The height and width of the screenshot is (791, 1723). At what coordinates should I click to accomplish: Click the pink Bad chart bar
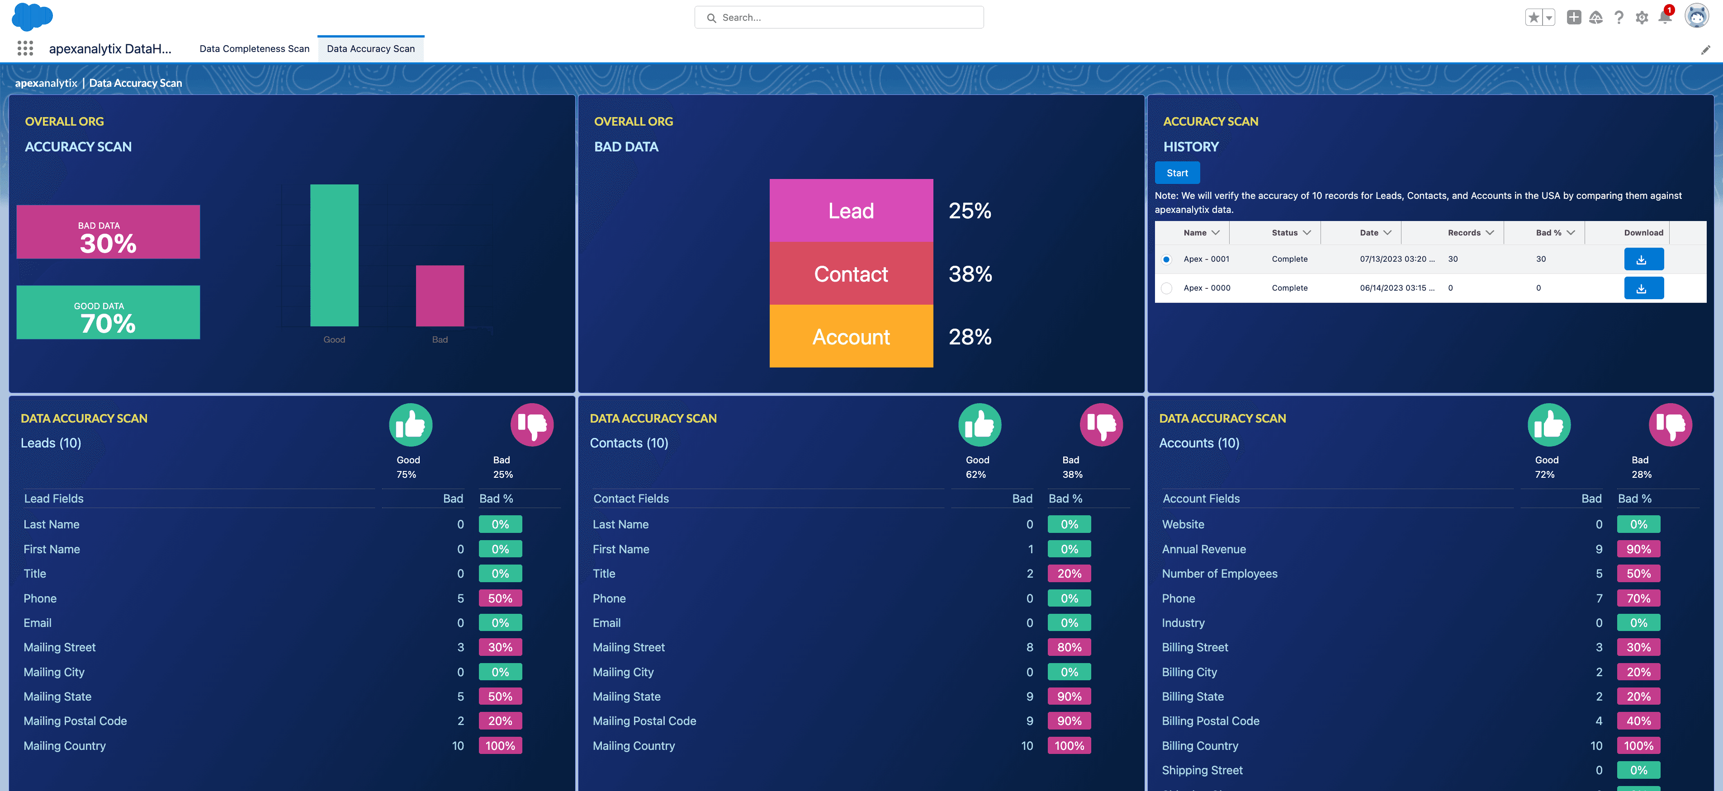coord(440,296)
